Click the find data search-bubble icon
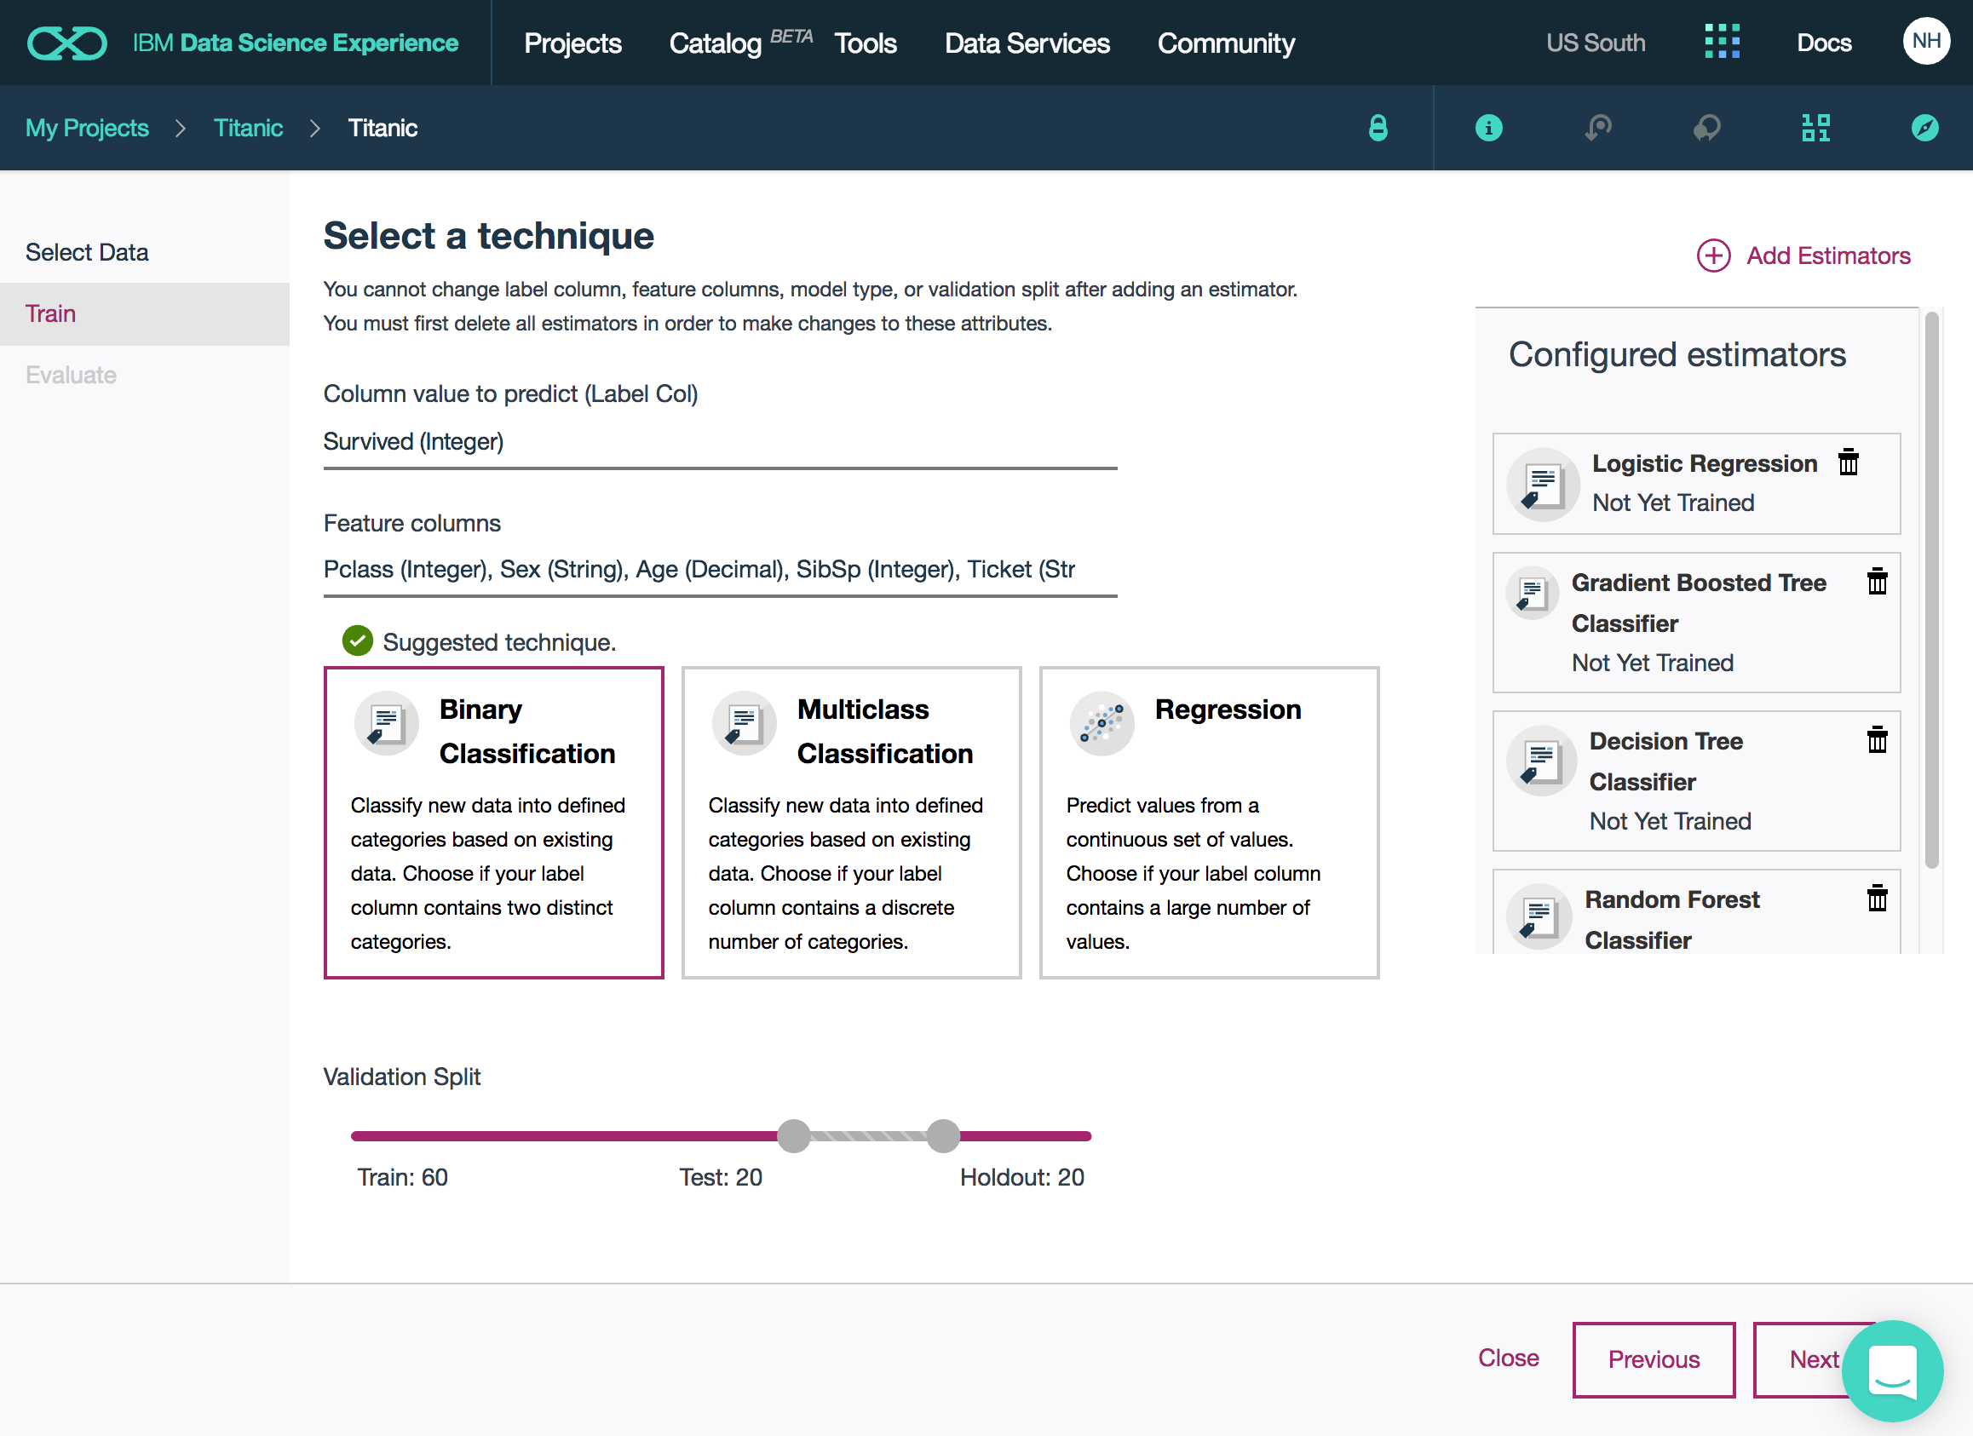Screen dimensions: 1973x1436 (x=1598, y=128)
